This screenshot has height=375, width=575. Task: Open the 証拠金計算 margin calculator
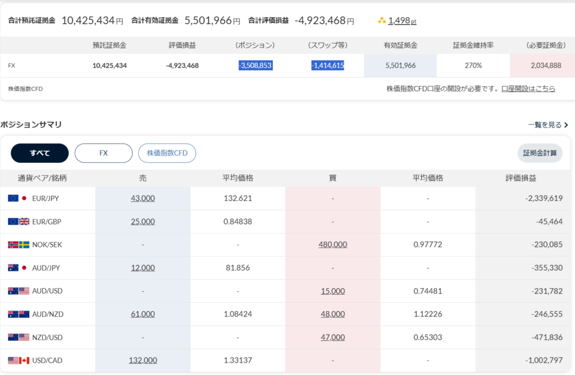[540, 153]
